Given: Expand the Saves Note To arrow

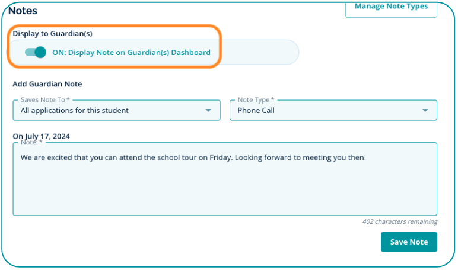Looking at the screenshot, I should pos(208,110).
